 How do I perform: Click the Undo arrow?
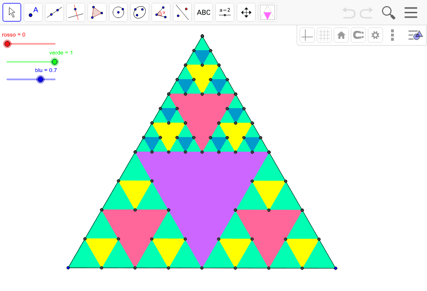pyautogui.click(x=348, y=12)
